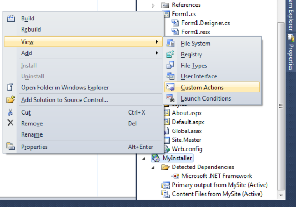296x207 pixels.
Task: Expand the References tree node
Action: tap(153, 6)
